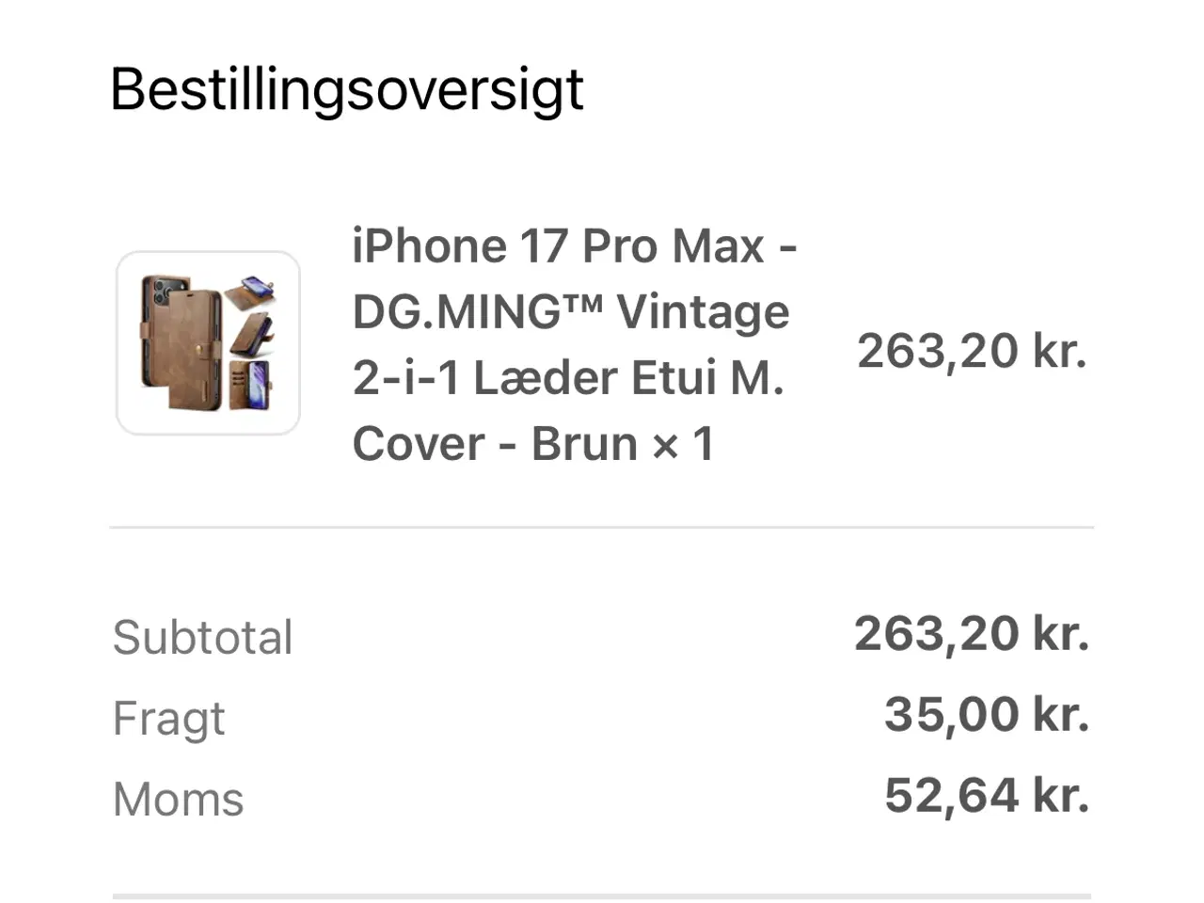
Task: Click the Brun color variant text
Action: point(584,444)
